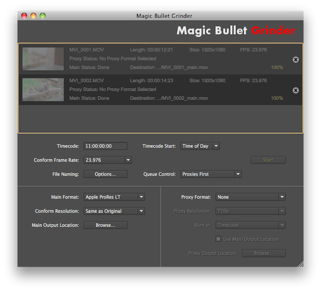This screenshot has width=321, height=291.
Task: Open the Conform Resolution dropdown
Action: pyautogui.click(x=114, y=211)
